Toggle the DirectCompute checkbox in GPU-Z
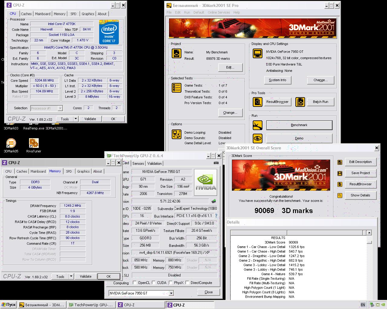Screen dimensions: 387x309 (187, 283)
